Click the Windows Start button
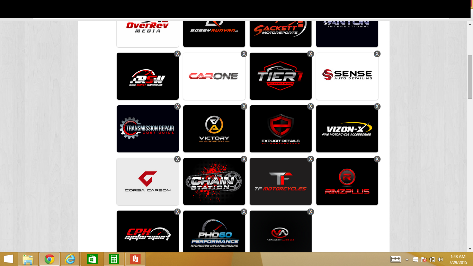The height and width of the screenshot is (266, 473). pyautogui.click(x=9, y=259)
